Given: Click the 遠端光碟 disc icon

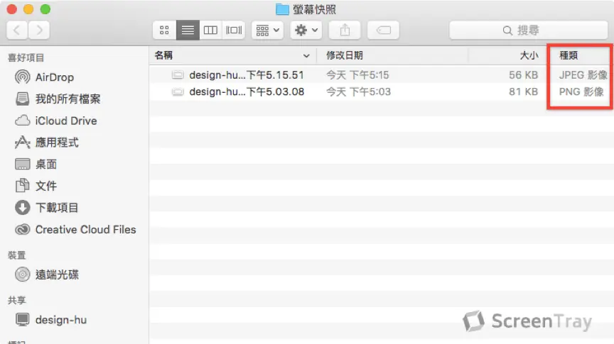Looking at the screenshot, I should point(22,274).
